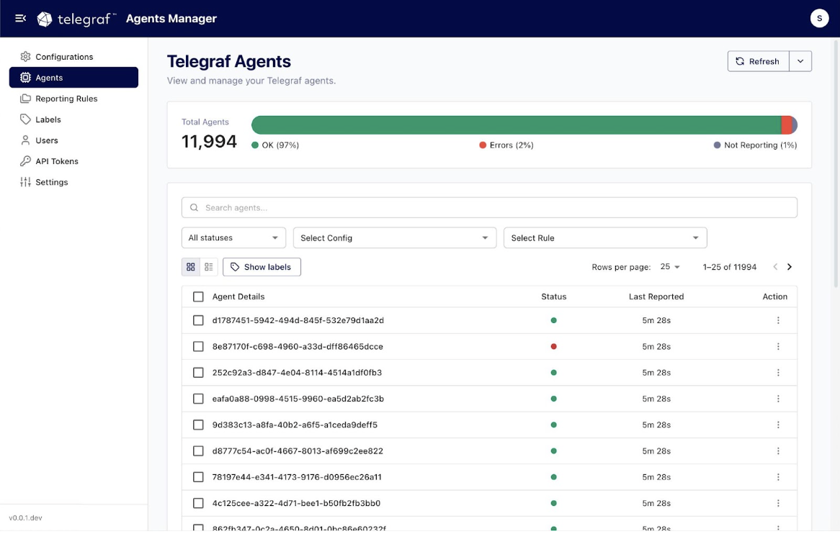The height and width of the screenshot is (534, 840).
Task: Check the box for agent 9d383c13-a8fa-40b2-a6f5-a1ceda9deff5
Action: [198, 425]
